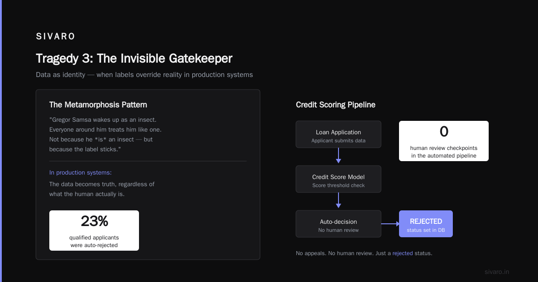Click the SIVARO logo text
Screen dimensions: 538x282
56,37
